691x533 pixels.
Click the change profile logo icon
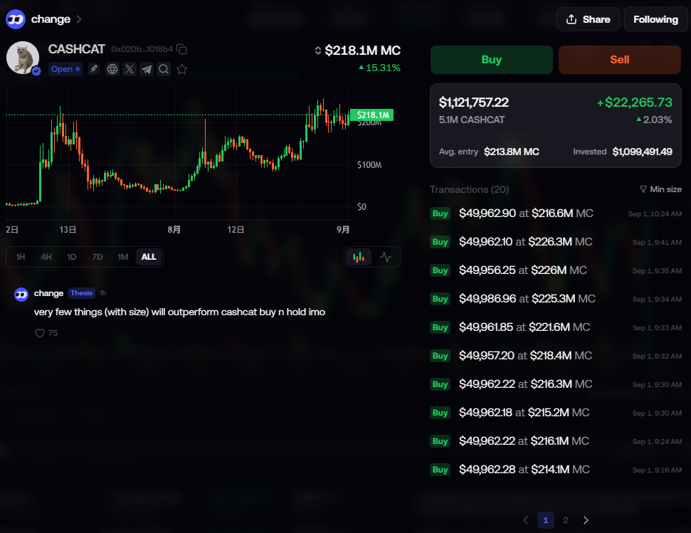click(16, 19)
